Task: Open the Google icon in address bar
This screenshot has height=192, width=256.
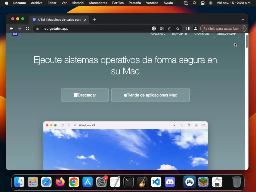Action: (154, 28)
